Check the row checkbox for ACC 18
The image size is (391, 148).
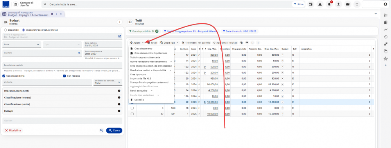coord(132,108)
